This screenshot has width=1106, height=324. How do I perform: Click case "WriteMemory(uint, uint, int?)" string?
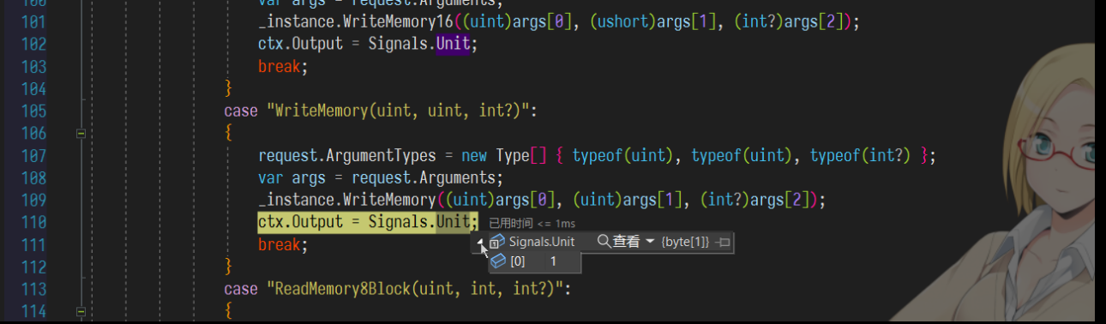[401, 111]
